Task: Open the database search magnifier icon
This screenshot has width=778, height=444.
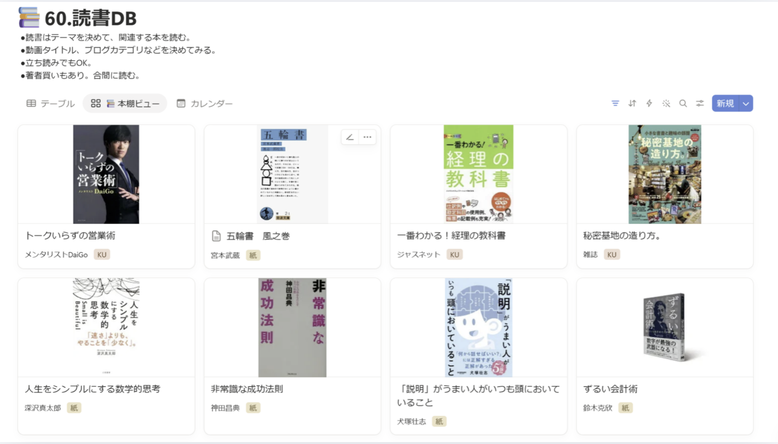Action: (683, 103)
